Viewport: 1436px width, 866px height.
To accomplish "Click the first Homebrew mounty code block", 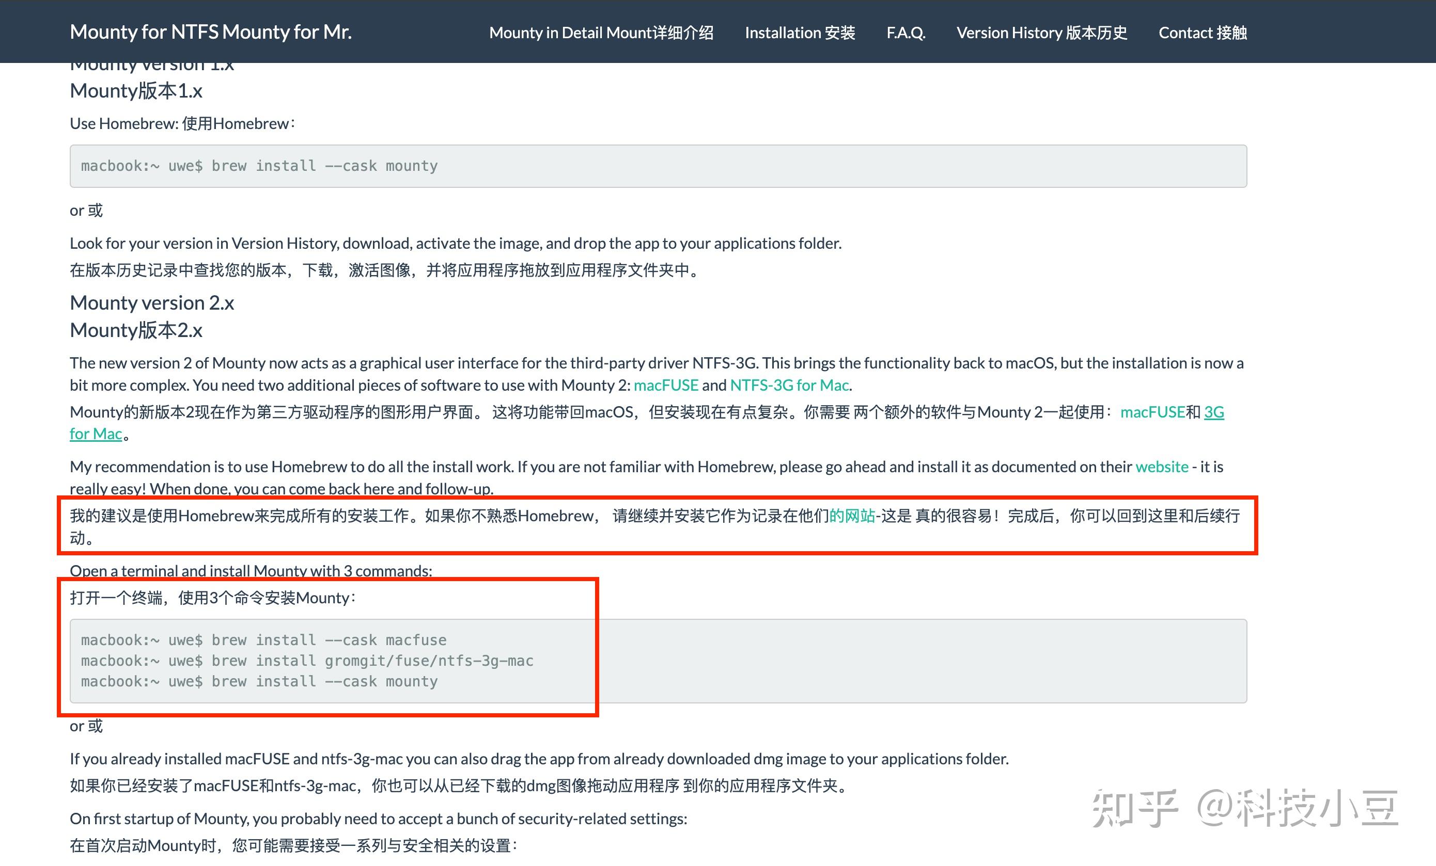I will click(259, 166).
